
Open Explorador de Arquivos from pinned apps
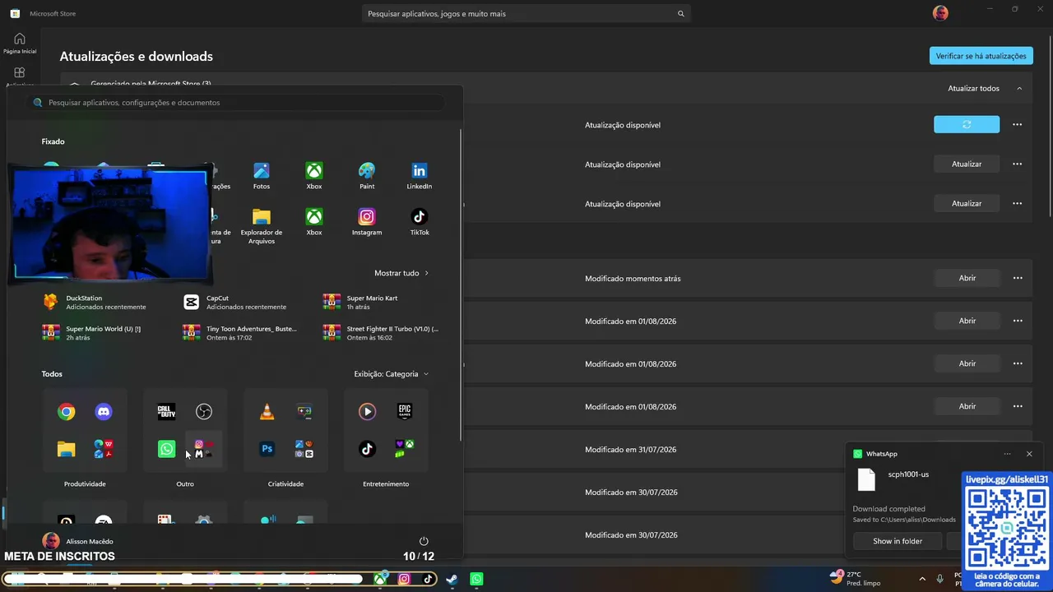(262, 225)
